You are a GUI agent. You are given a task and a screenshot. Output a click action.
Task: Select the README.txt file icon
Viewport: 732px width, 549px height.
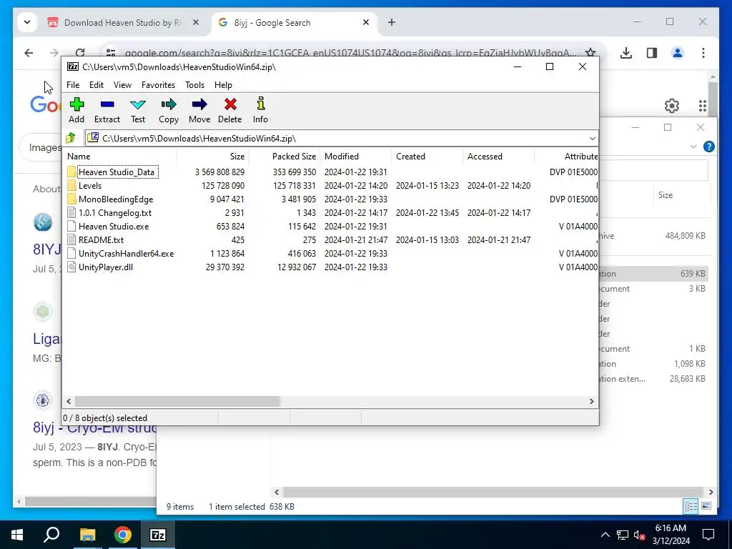pos(71,239)
